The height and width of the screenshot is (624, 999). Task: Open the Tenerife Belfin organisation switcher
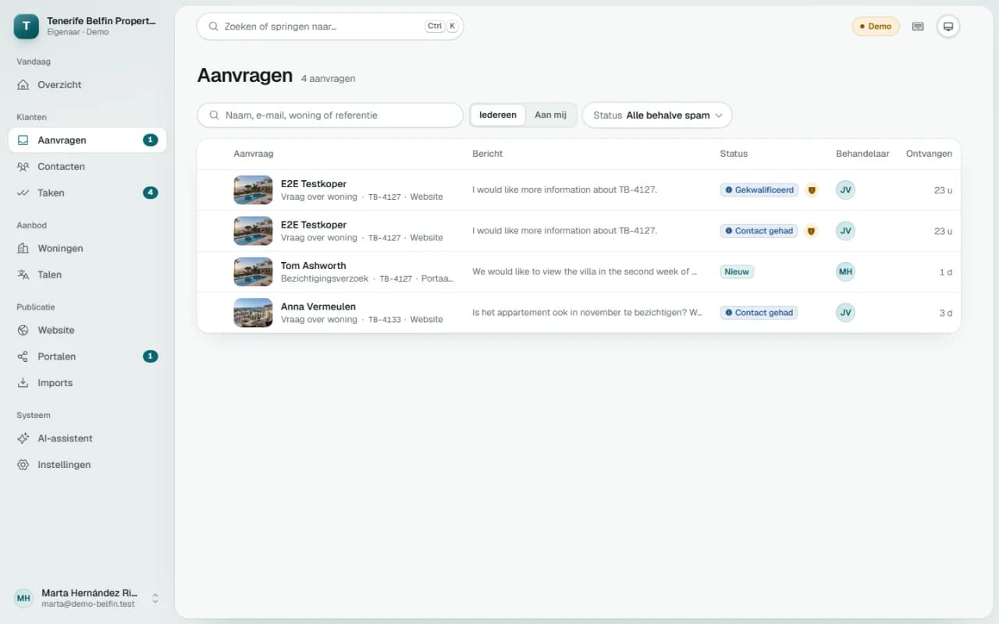tap(86, 27)
